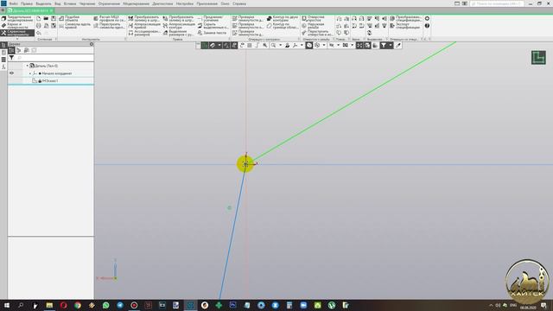
Task: Open Windows taskbar search
Action: click(21, 305)
